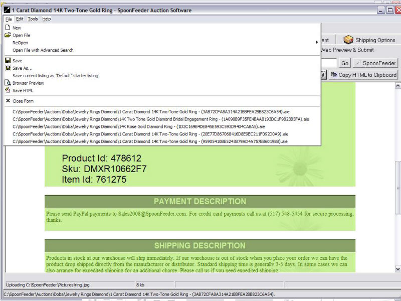The image size is (401, 301).
Task: Click the Item Id: 761275 text
Action: pos(94,180)
